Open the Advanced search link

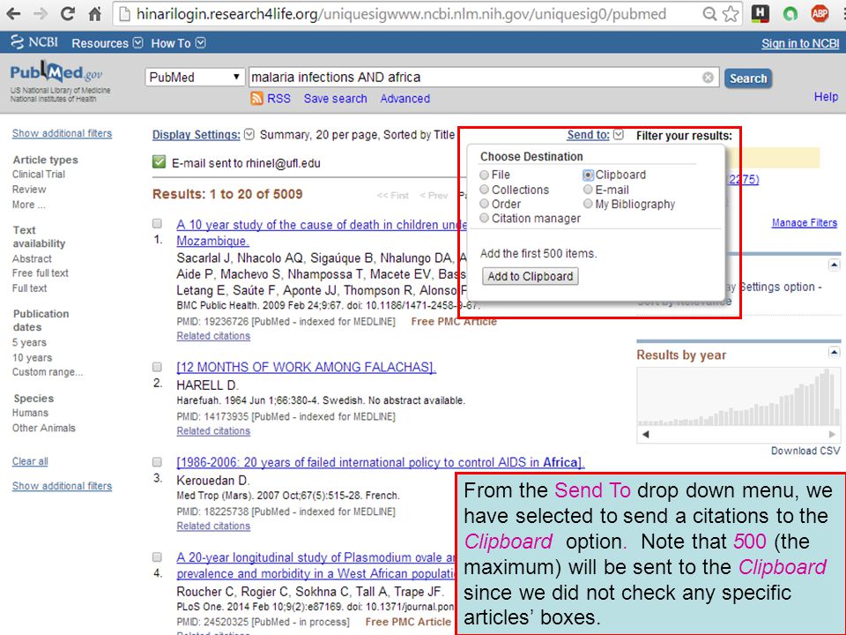[405, 99]
